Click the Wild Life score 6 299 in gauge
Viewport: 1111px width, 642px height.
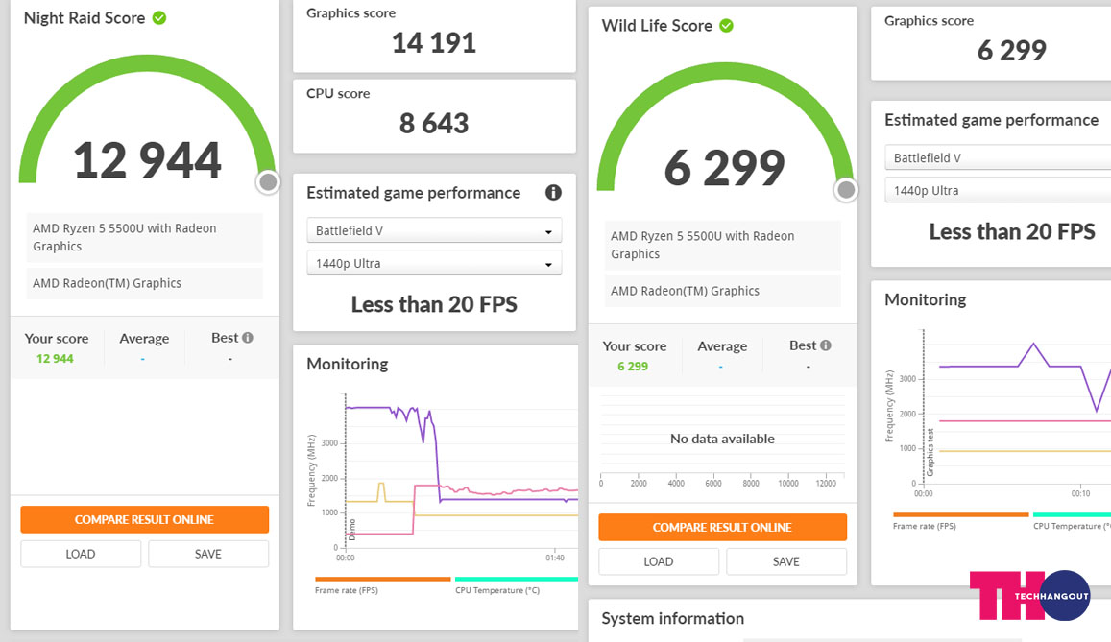[725, 168]
